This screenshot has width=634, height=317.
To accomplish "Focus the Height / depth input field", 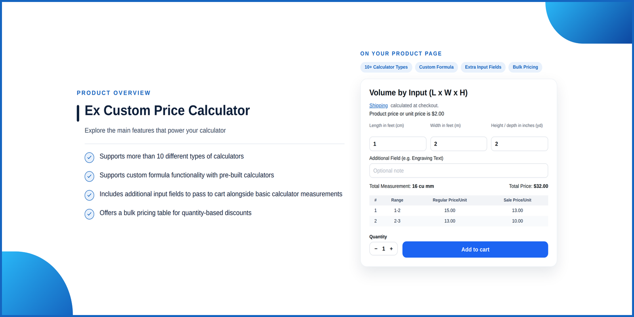I will coord(519,144).
